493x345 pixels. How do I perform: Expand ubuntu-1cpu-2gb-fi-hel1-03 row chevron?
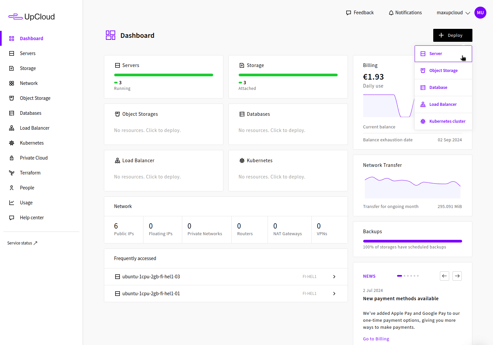334,277
